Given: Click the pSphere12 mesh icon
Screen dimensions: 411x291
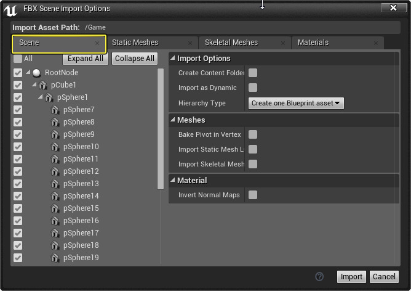Looking at the screenshot, I should click(55, 171).
